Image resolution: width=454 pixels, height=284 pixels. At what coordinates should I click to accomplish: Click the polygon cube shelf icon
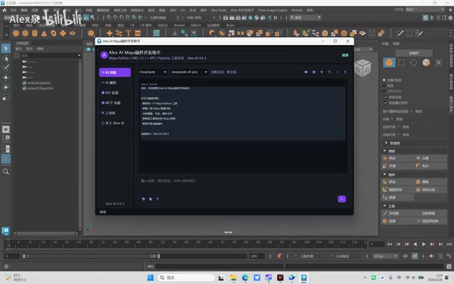25,33
